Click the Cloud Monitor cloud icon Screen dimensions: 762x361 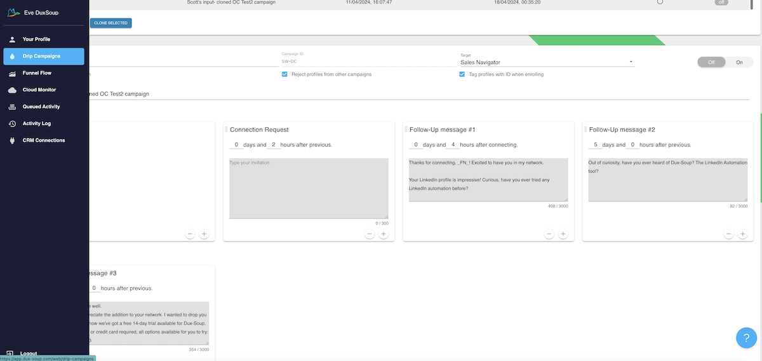pos(12,90)
